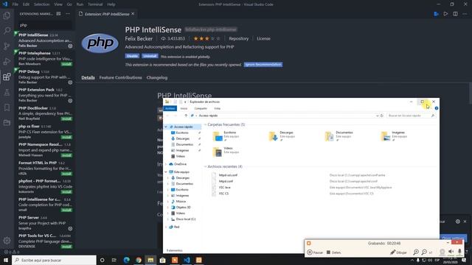Click Disable button for PHP IntelliSense
472x265 pixels.
coord(132,56)
